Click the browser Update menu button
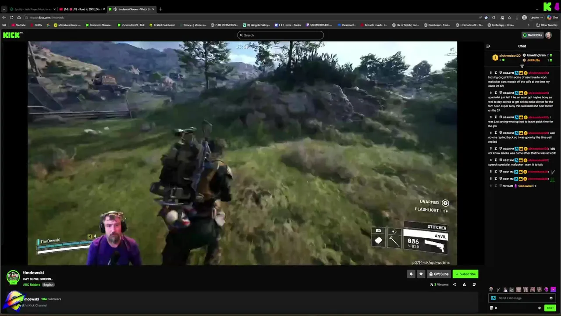The width and height of the screenshot is (561, 316). point(536,18)
